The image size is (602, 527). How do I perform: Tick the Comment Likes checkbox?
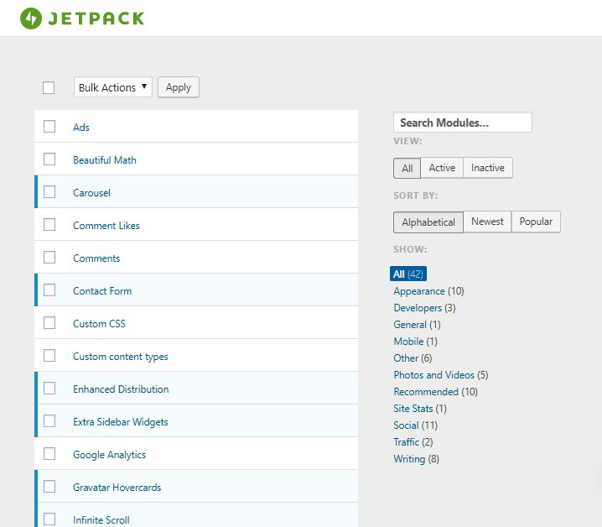(49, 225)
